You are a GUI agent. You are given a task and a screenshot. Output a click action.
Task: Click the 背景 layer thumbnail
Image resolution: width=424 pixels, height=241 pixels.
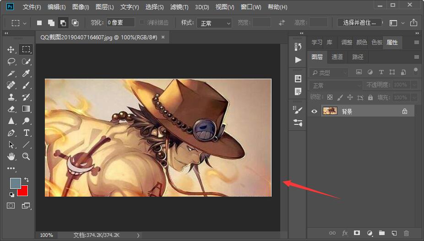point(330,111)
